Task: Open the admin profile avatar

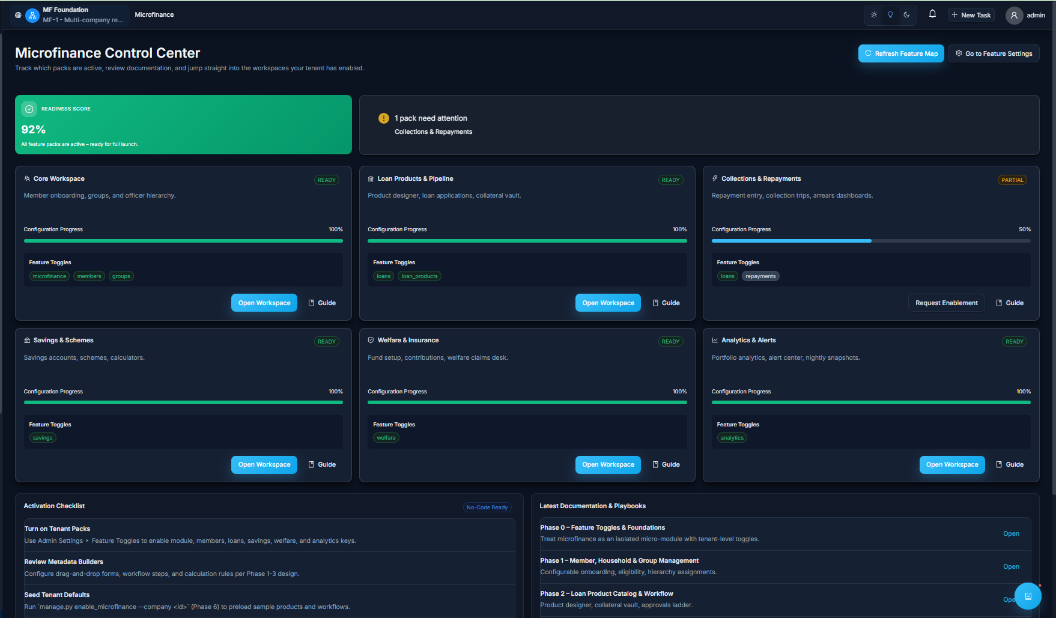Action: [1013, 15]
